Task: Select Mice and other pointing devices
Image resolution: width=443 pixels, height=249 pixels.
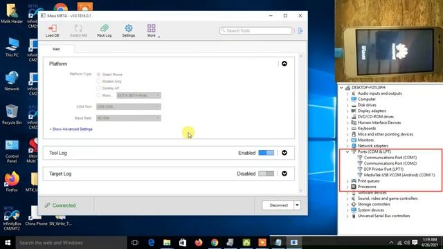Action: click(386, 134)
